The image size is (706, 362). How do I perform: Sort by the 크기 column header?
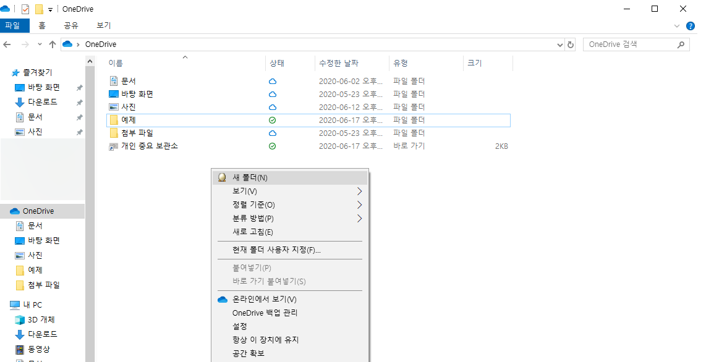[x=475, y=64]
